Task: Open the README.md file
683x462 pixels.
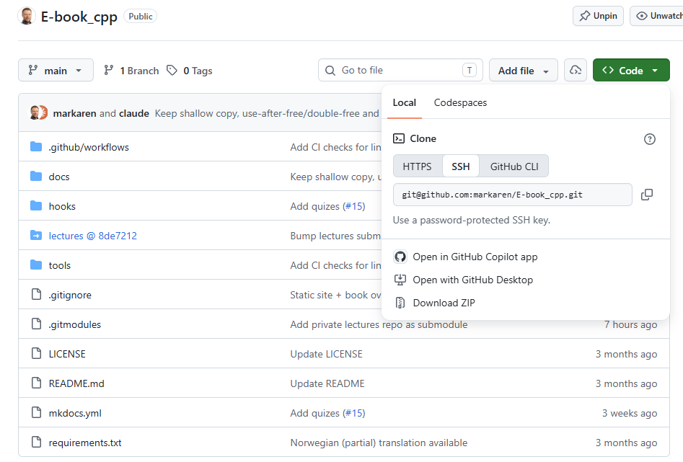Action: [x=76, y=383]
